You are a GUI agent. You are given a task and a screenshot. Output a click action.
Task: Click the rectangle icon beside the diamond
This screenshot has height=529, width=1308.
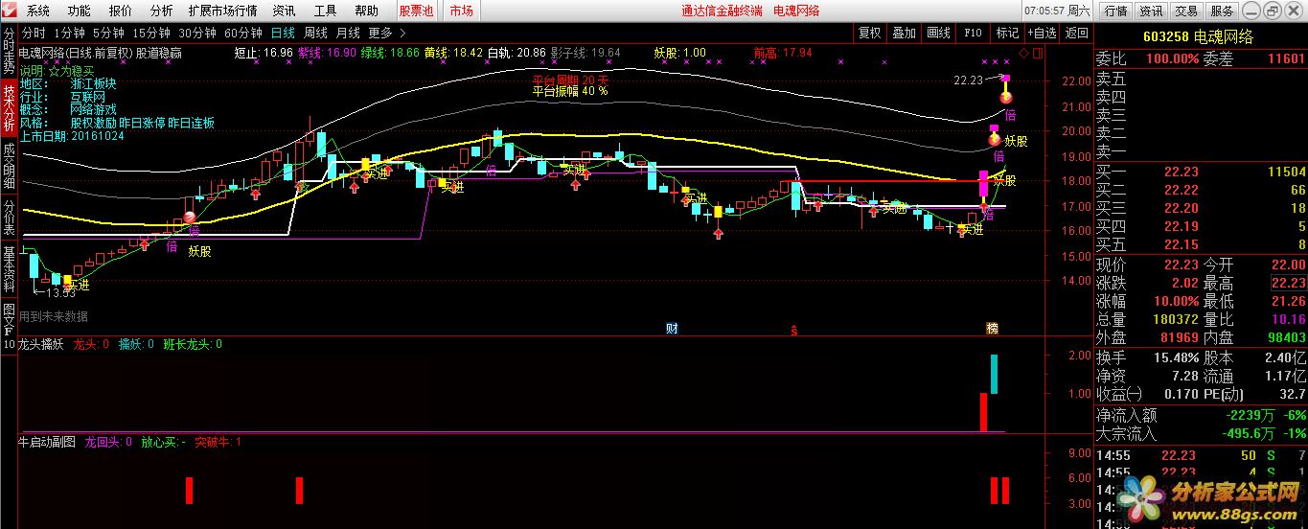pos(1038,53)
